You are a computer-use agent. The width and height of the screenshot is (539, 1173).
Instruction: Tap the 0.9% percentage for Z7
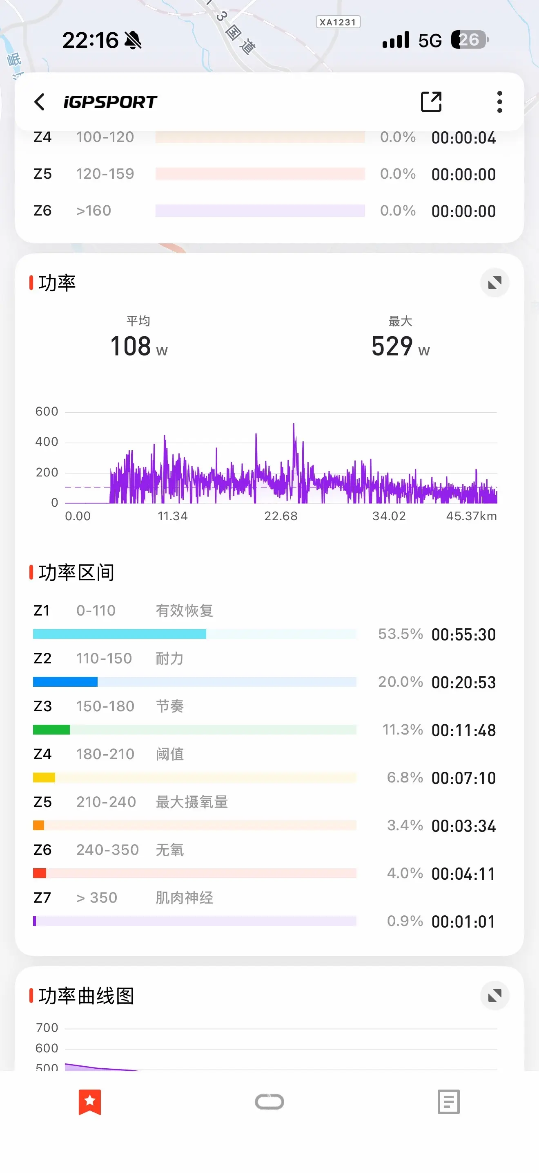(405, 921)
